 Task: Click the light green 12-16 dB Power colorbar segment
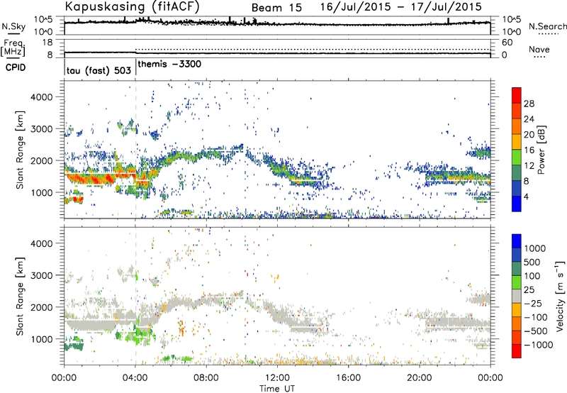(x=517, y=157)
